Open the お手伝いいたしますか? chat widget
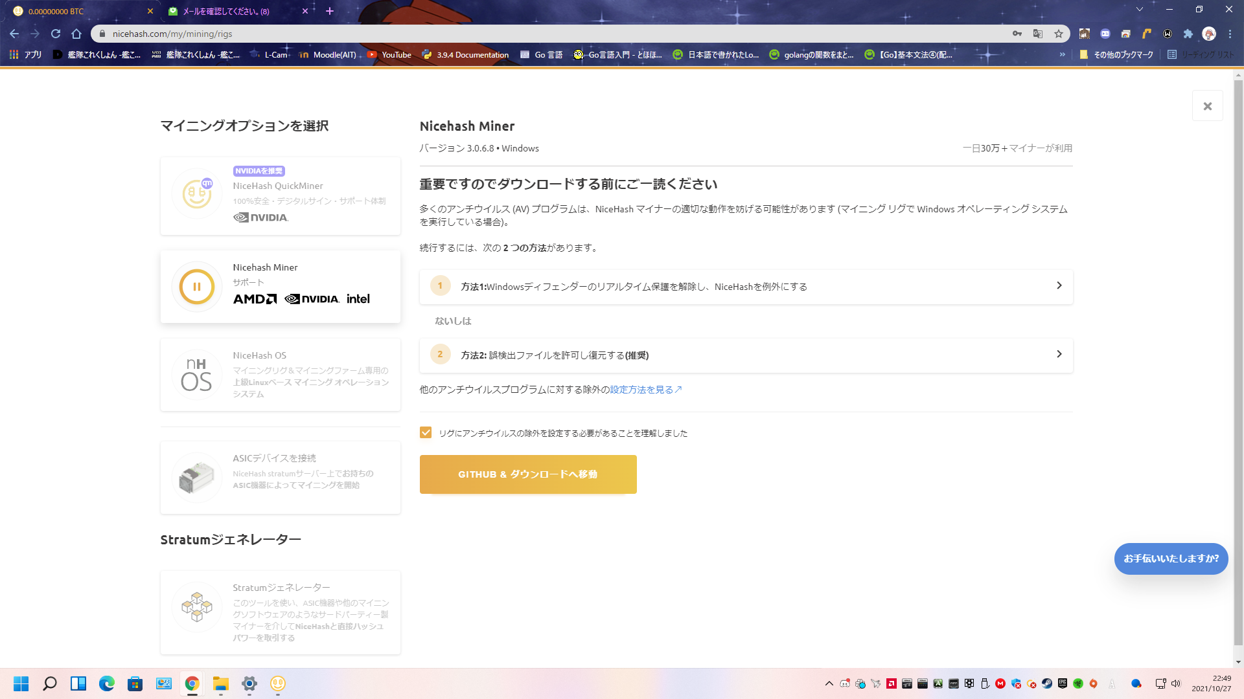The image size is (1244, 699). [1171, 559]
